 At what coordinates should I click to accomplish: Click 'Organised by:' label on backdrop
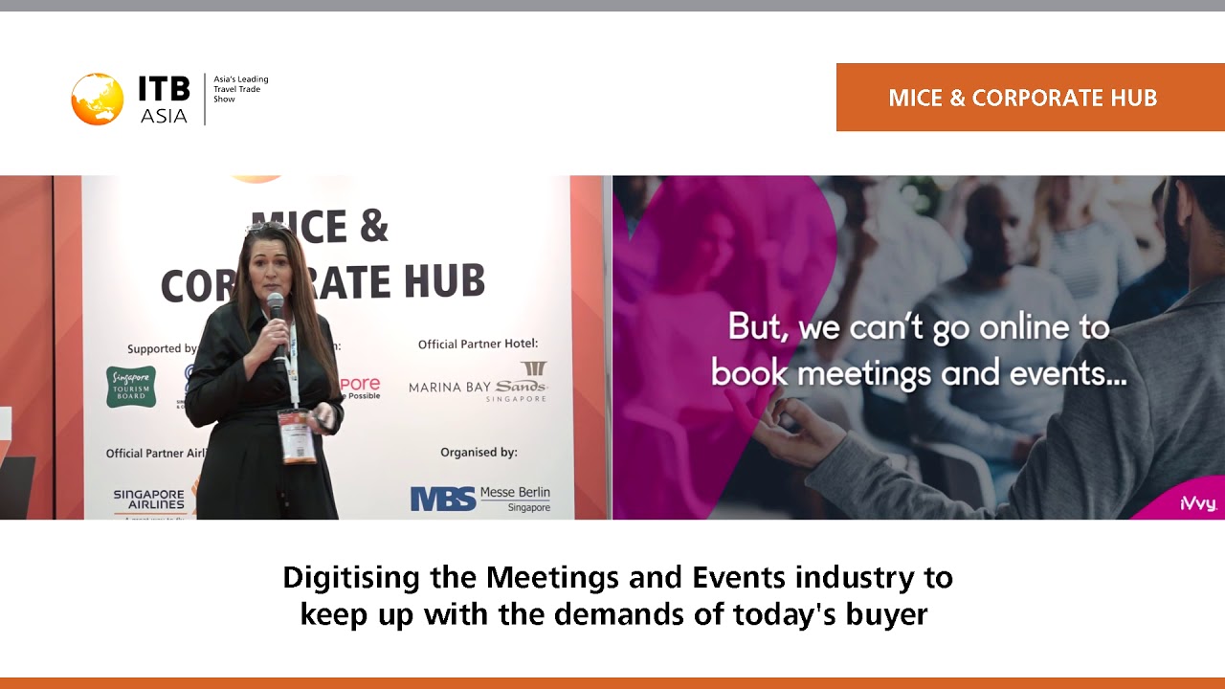(x=479, y=453)
